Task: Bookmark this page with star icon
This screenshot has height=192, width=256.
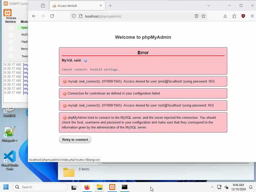Action: point(203,16)
